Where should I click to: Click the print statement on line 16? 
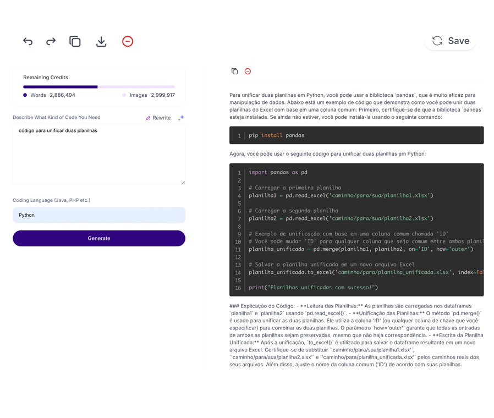pos(313,288)
